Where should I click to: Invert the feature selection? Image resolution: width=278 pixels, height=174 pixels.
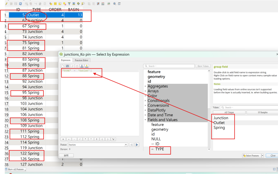coord(60,4)
